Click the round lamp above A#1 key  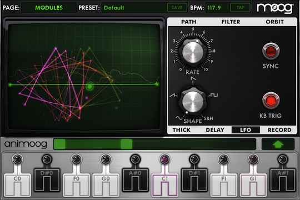[x=283, y=159]
